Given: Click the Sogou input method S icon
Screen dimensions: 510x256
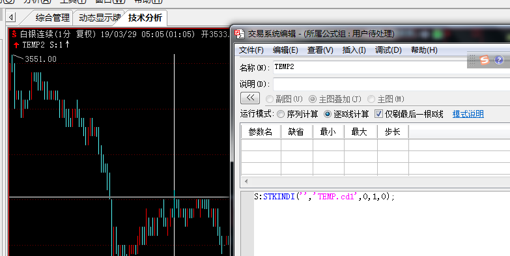Looking at the screenshot, I should pyautogui.click(x=485, y=59).
